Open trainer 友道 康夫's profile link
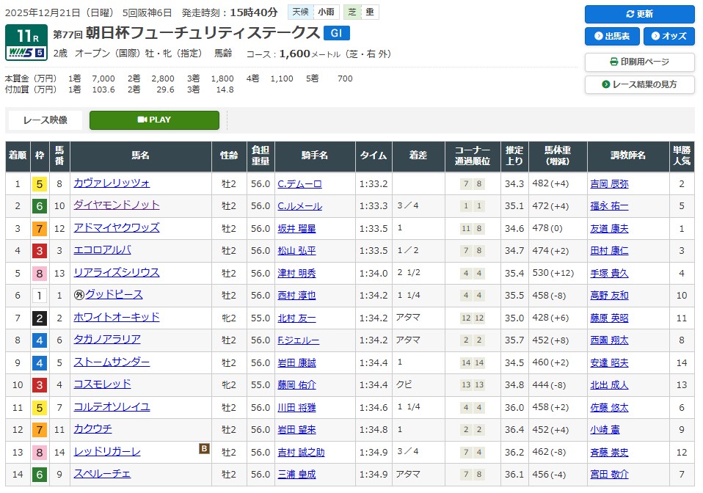This screenshot has width=703, height=493. click(608, 229)
